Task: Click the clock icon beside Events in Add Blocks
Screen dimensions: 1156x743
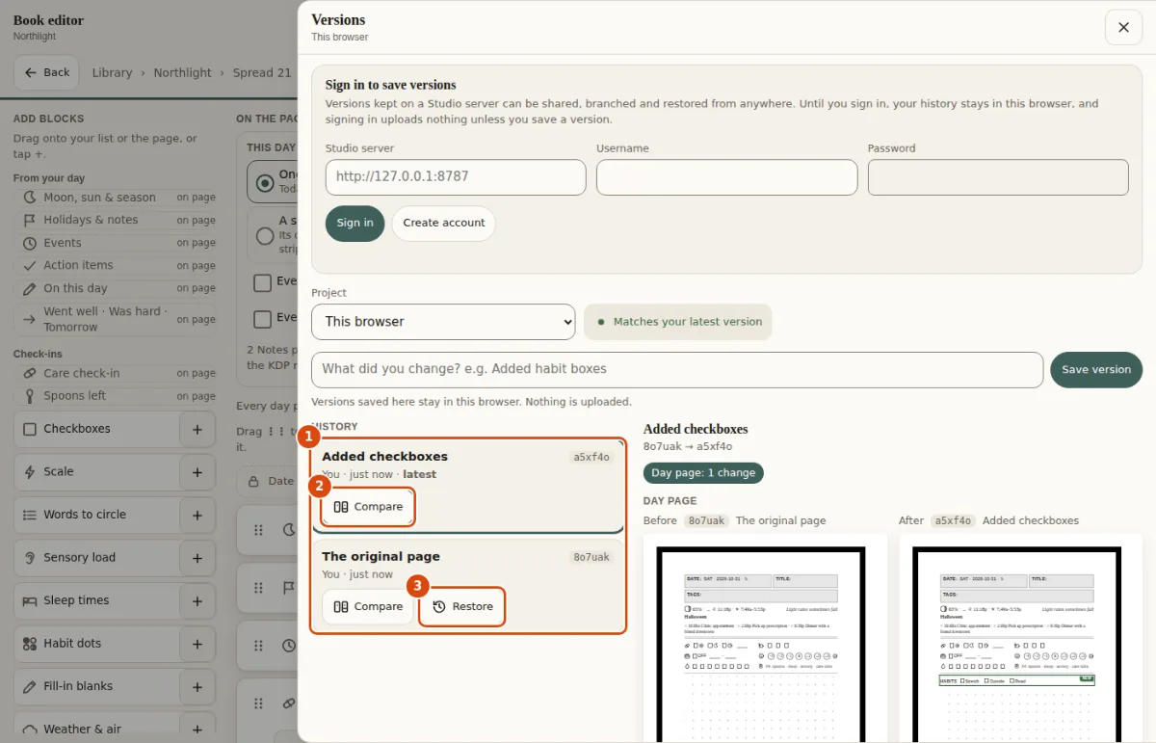Action: [29, 243]
